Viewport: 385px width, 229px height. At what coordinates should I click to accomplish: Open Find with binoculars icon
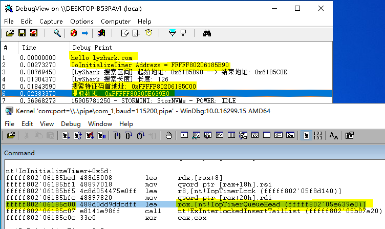207,33
